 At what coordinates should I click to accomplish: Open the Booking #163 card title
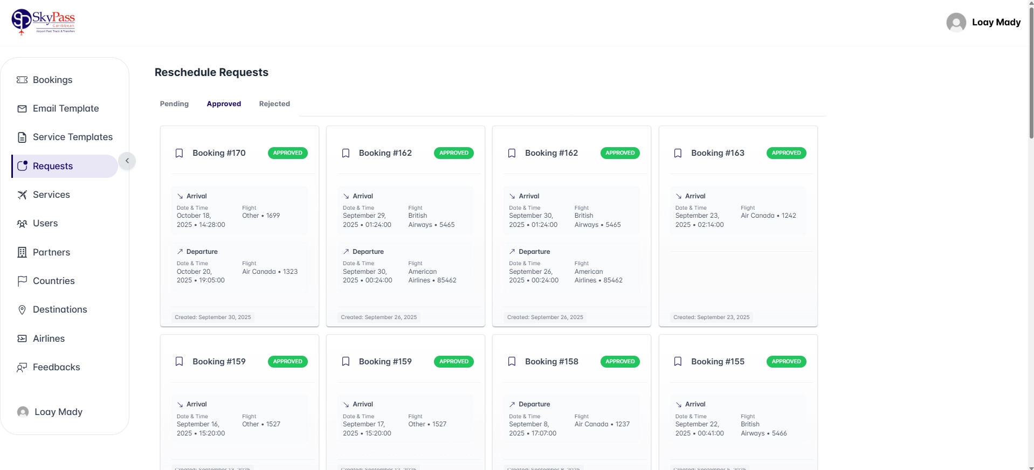pos(718,153)
